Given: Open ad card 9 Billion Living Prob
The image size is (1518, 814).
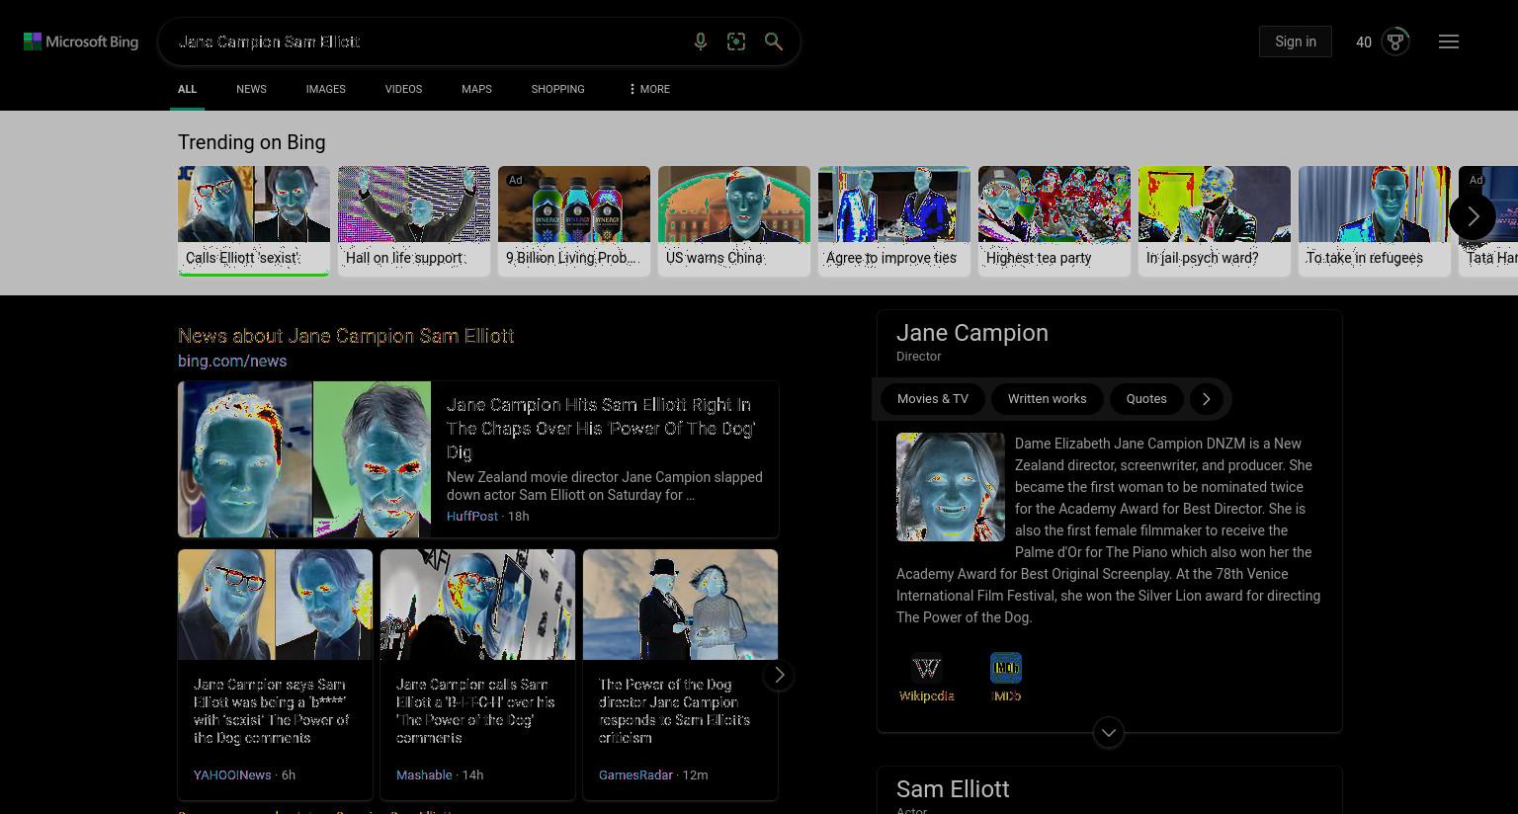Looking at the screenshot, I should click(x=574, y=221).
